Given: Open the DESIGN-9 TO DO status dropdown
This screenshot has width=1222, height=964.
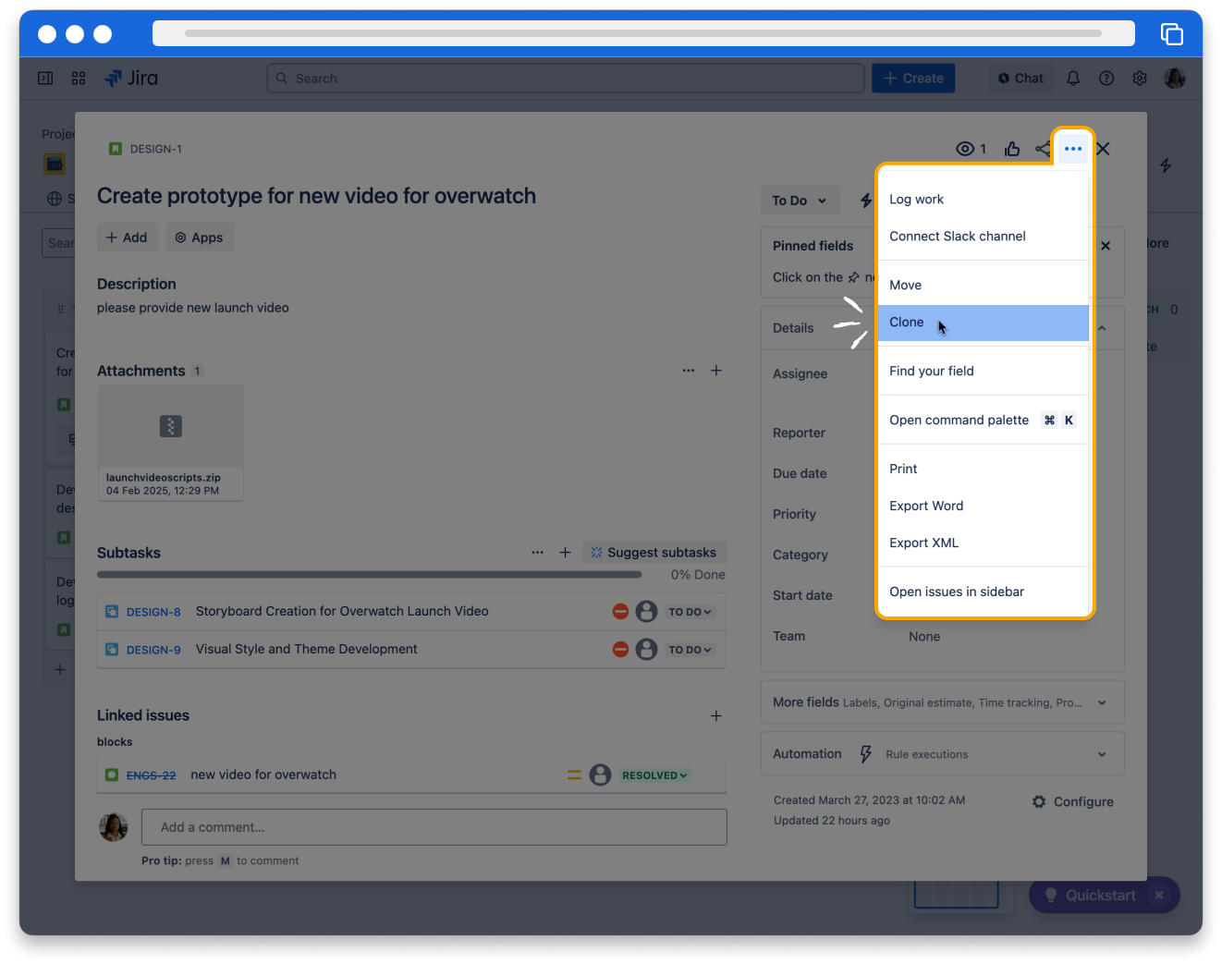Looking at the screenshot, I should [690, 650].
